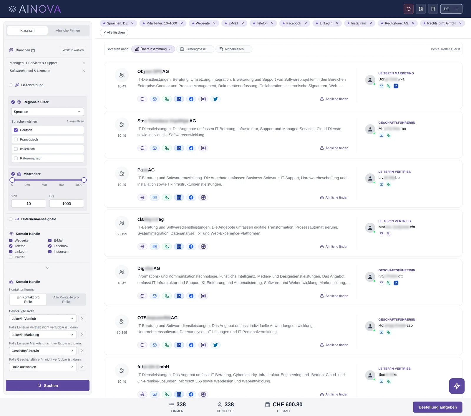Enable the Beschreibung checkbox
This screenshot has width=471, height=416.
(11, 85)
